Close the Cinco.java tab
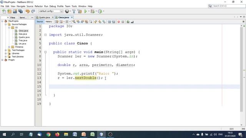This screenshot has height=138, width=246. coord(72,17)
